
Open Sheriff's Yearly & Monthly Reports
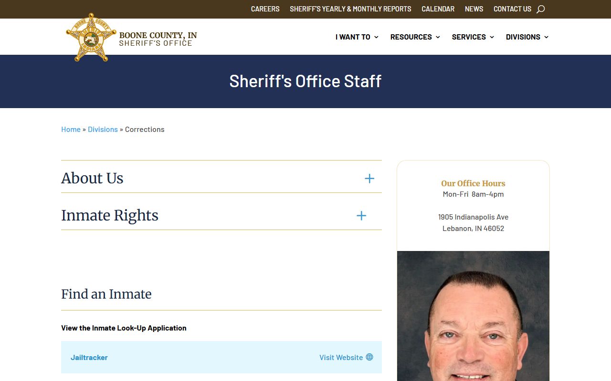[x=350, y=9]
